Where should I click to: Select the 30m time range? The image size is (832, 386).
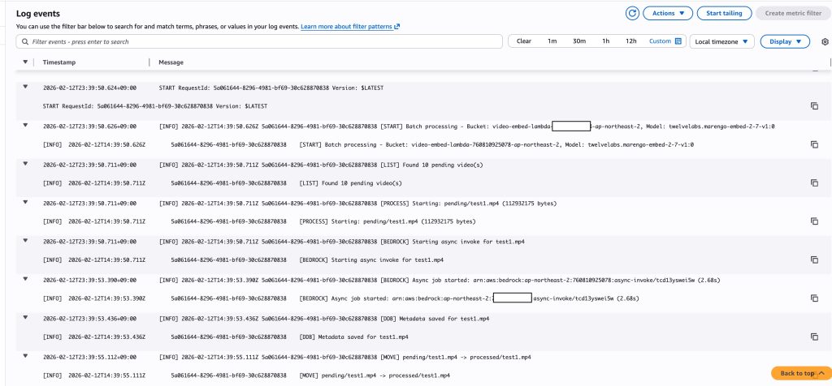click(579, 41)
